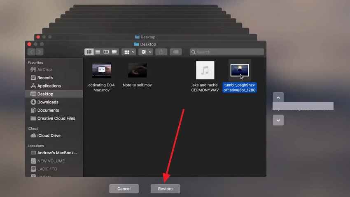Click the Applications sidebar icon
The image size is (350, 197).
coord(33,86)
